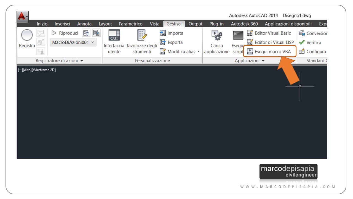The height and width of the screenshot is (199, 353).
Task: Open the Applicazioni disponibili tab
Action: pyautogui.click(x=288, y=24)
